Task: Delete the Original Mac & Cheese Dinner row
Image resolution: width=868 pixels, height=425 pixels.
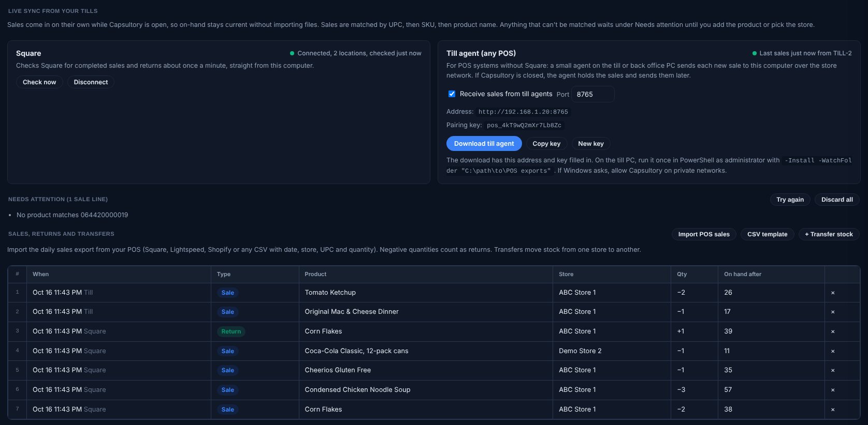Action: click(833, 312)
